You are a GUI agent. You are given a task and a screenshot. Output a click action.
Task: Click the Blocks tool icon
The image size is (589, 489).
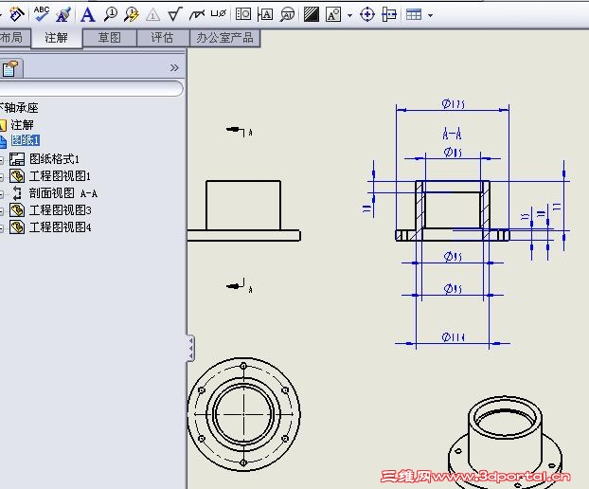click(333, 14)
